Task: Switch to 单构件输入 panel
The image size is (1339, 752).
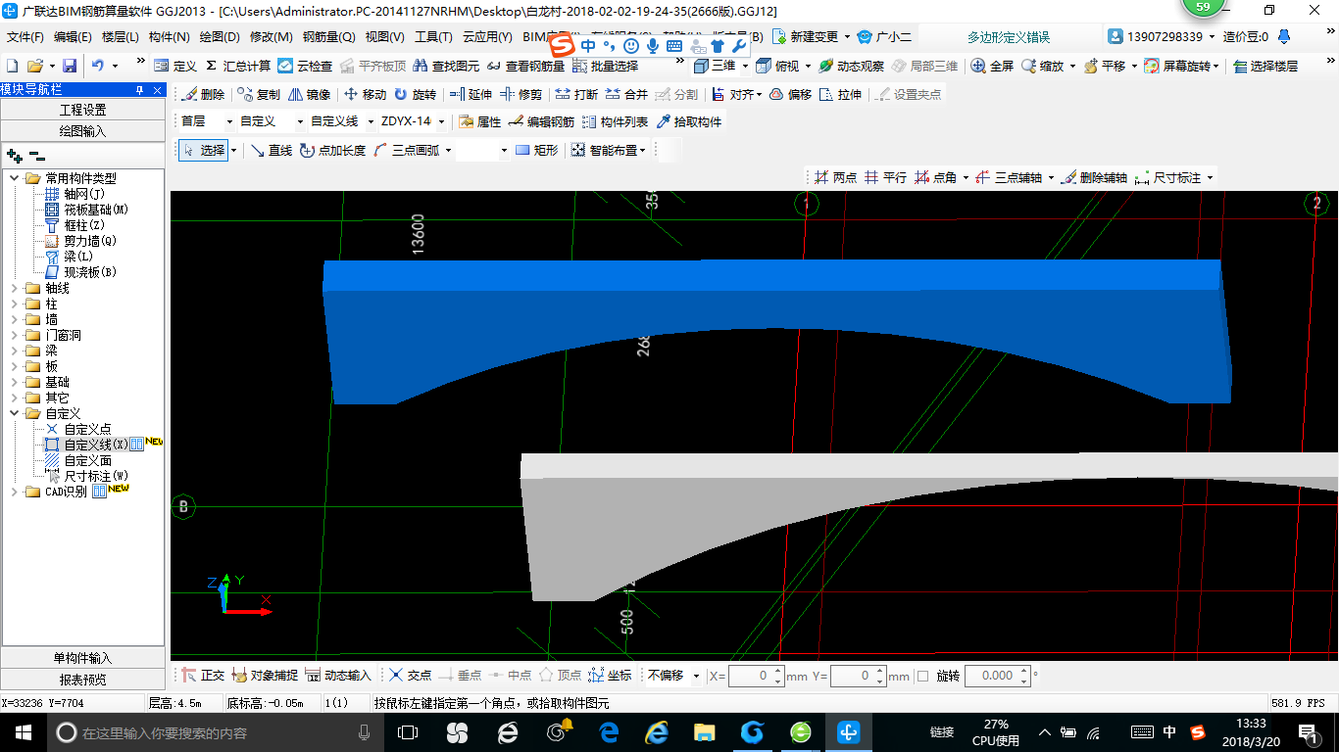Action: click(x=83, y=658)
